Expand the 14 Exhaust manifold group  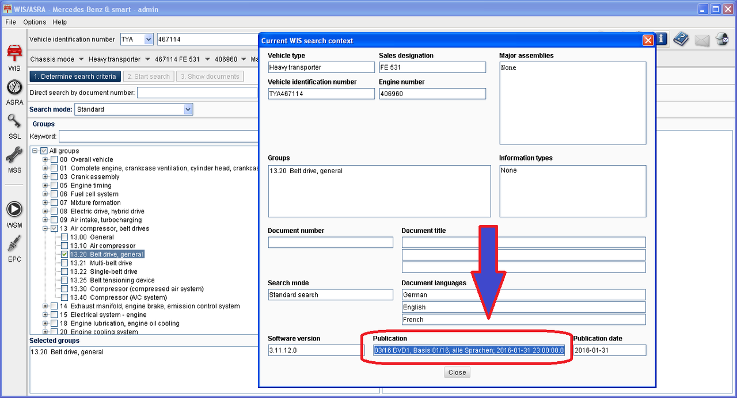[45, 306]
